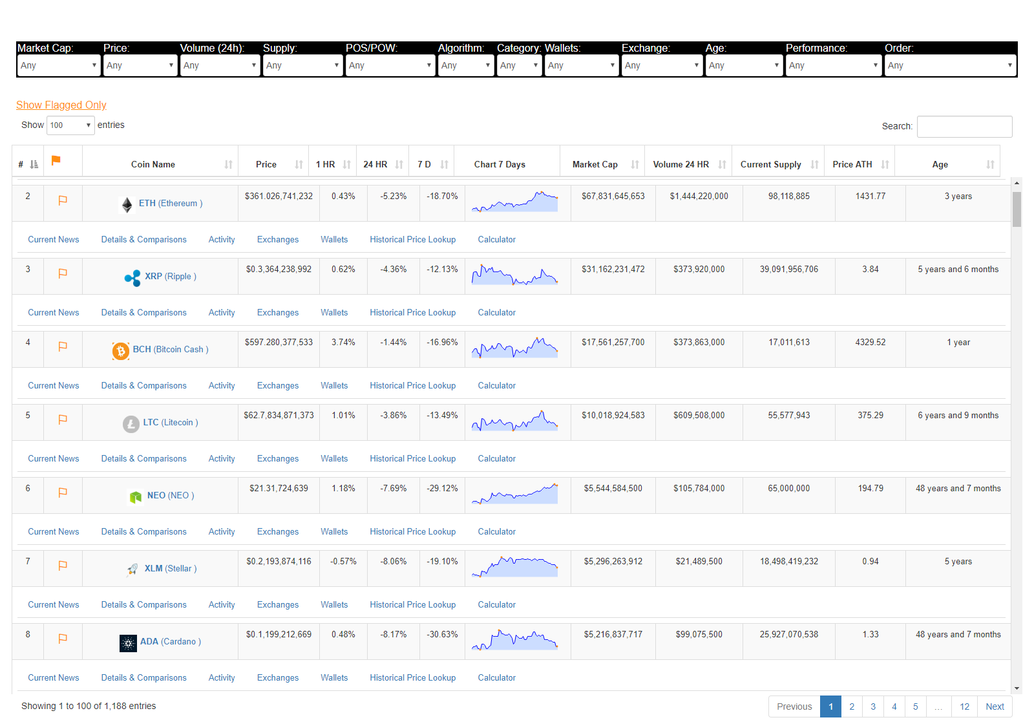Open Activity tab under Bitcoin Cash

(x=222, y=385)
